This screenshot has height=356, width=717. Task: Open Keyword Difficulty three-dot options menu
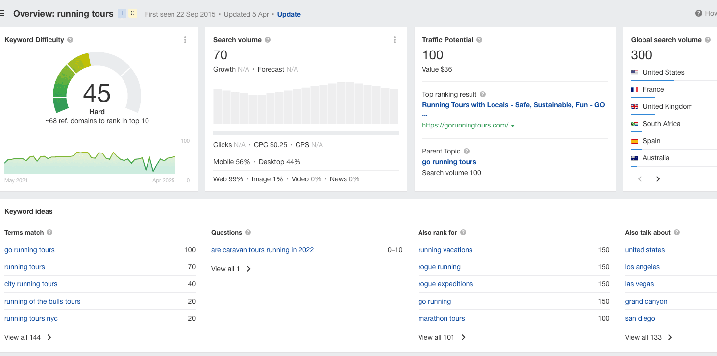[185, 40]
